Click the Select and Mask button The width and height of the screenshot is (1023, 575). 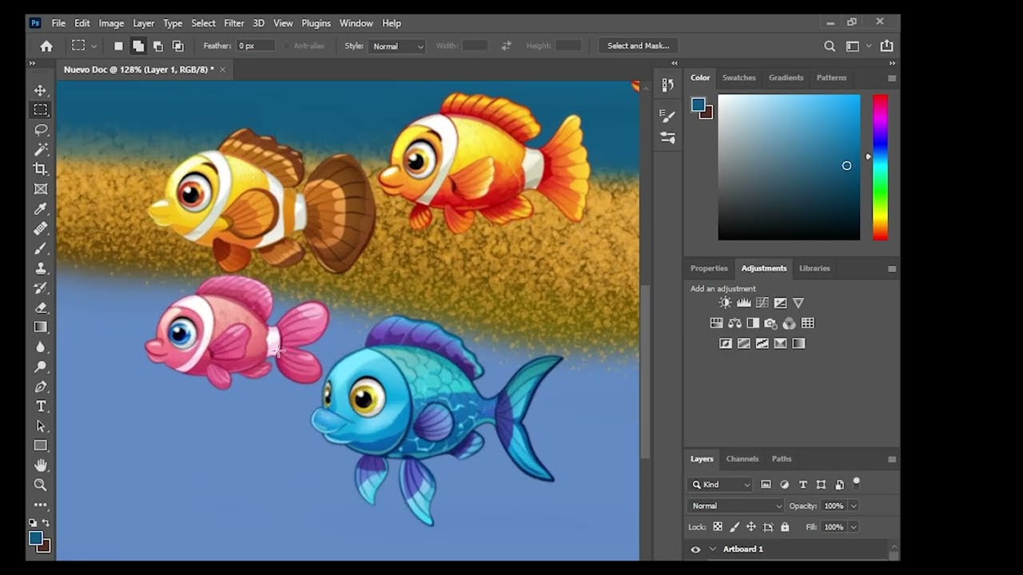pos(639,46)
